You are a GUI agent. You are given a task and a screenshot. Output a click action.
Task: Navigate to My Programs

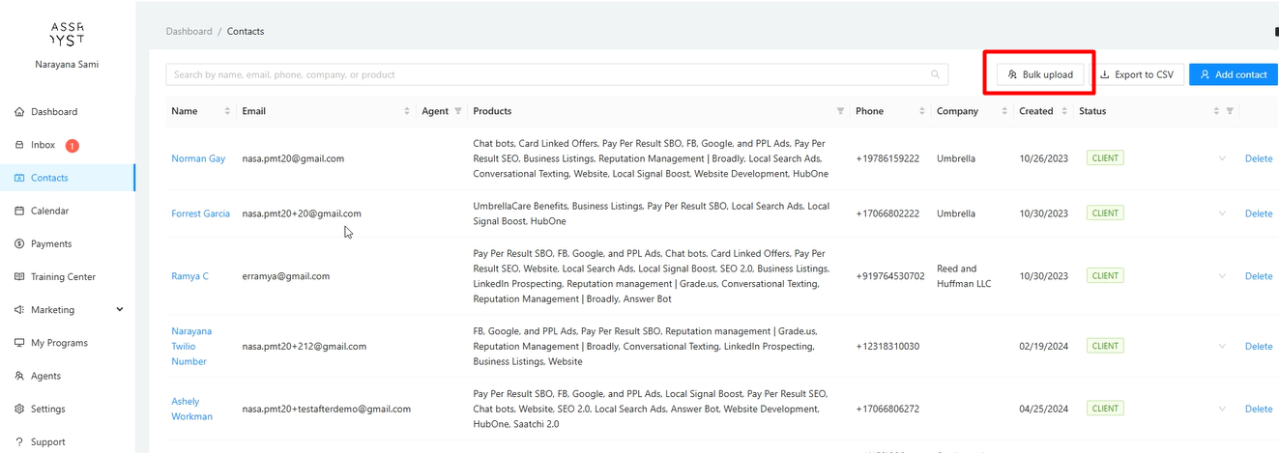pos(59,343)
